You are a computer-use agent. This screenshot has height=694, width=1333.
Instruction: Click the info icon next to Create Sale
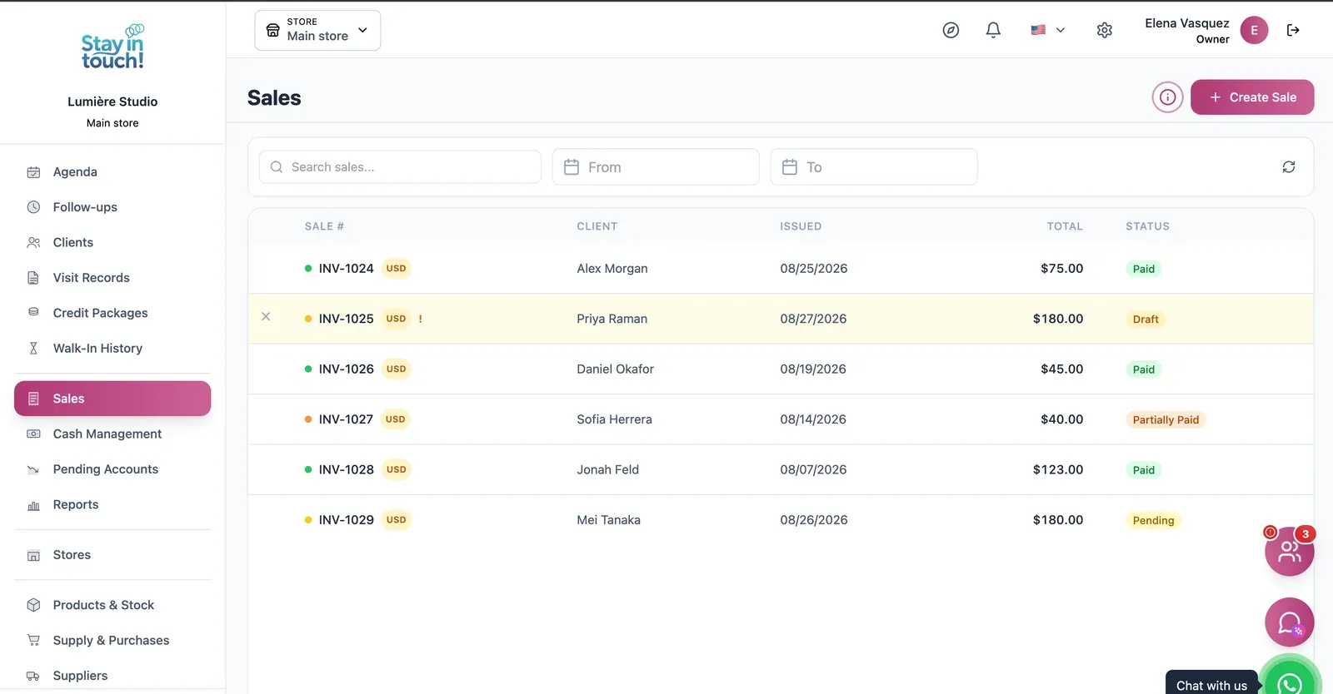point(1168,97)
